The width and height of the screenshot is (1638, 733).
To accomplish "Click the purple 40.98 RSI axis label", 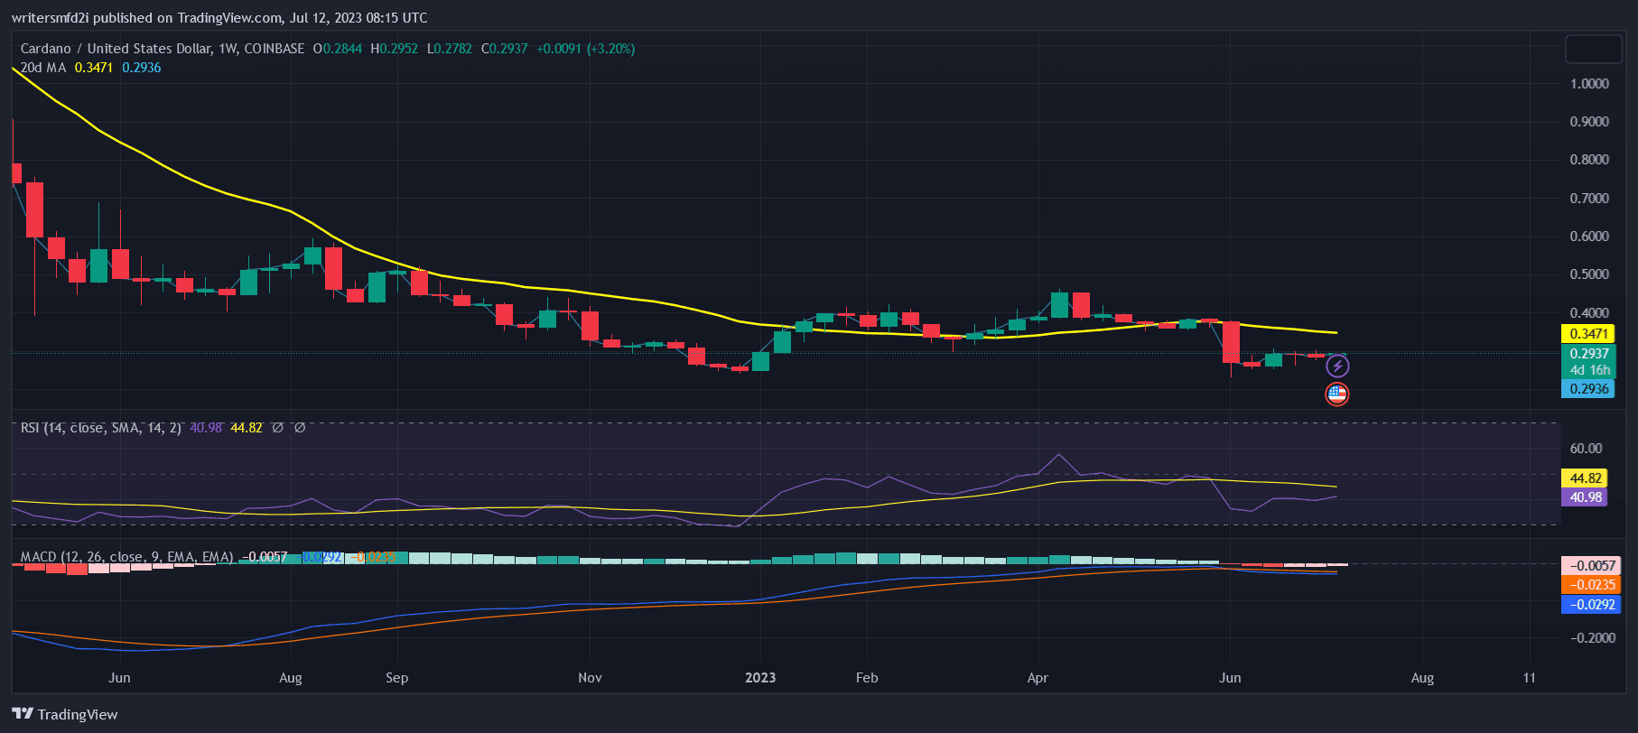I will click(x=1585, y=497).
